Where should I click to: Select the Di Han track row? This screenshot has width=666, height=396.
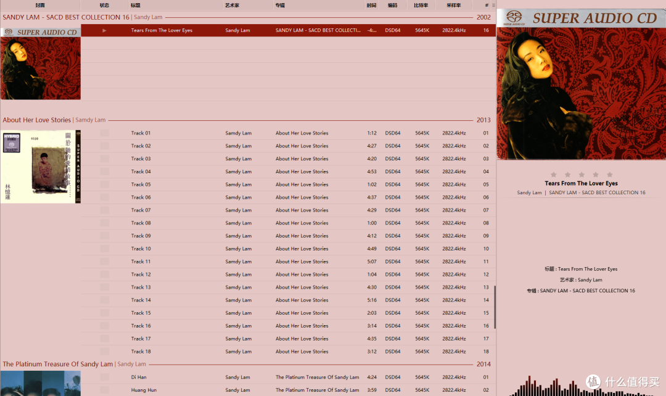[288, 377]
